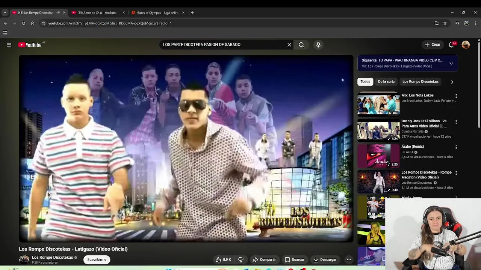Click the 9,58 K suscriptores text
This screenshot has width=481, height=270.
45,262
